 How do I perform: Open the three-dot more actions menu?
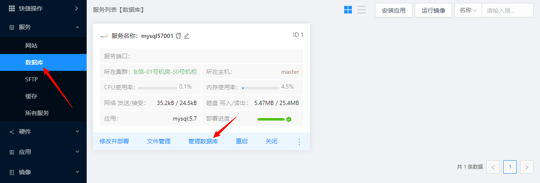pyautogui.click(x=299, y=142)
